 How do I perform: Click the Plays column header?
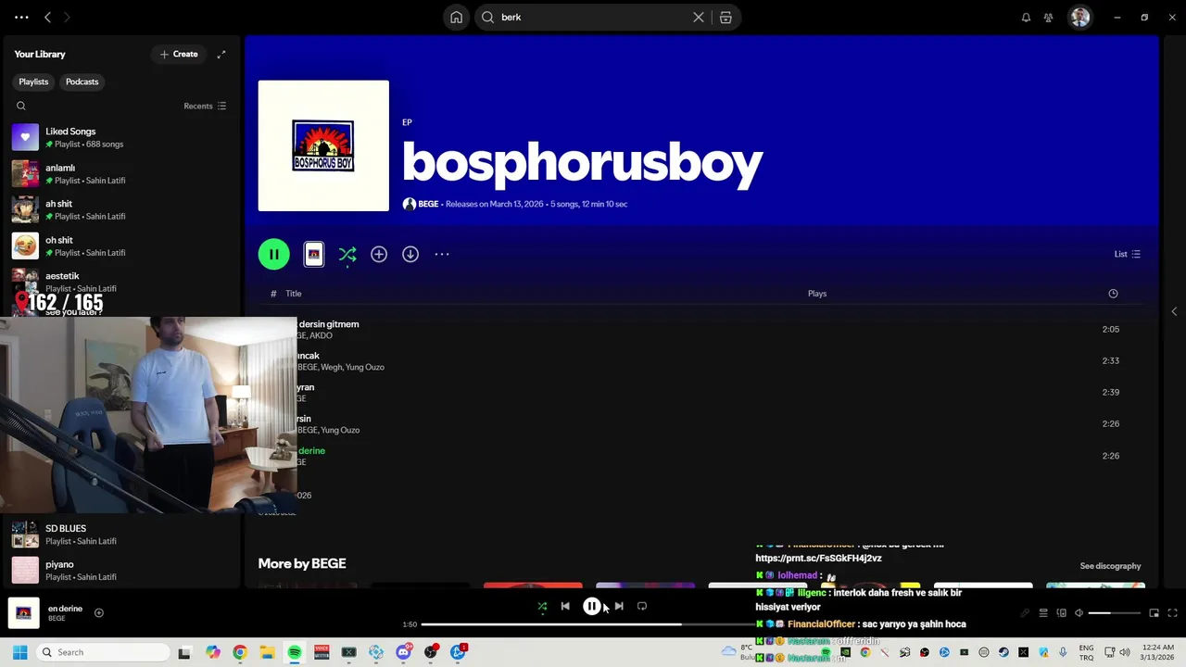pyautogui.click(x=817, y=294)
